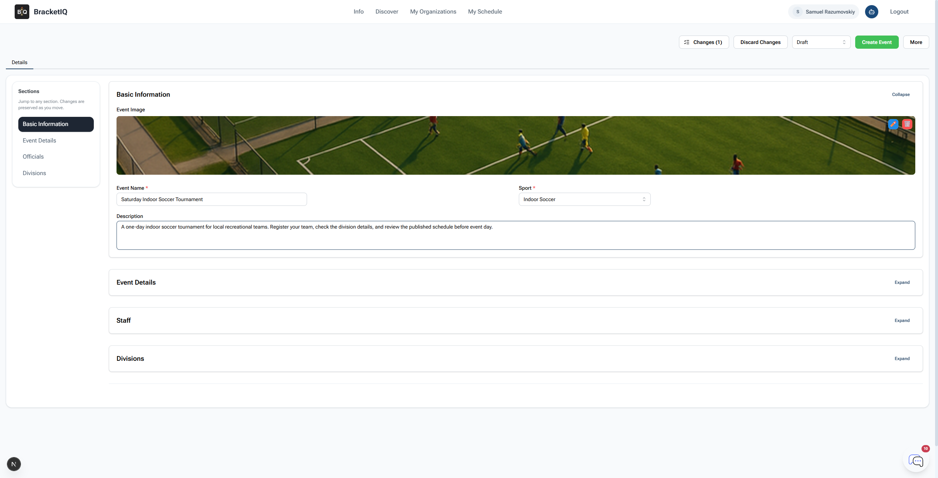Image resolution: width=938 pixels, height=478 pixels.
Task: Open My Organizations page
Action: pyautogui.click(x=433, y=12)
